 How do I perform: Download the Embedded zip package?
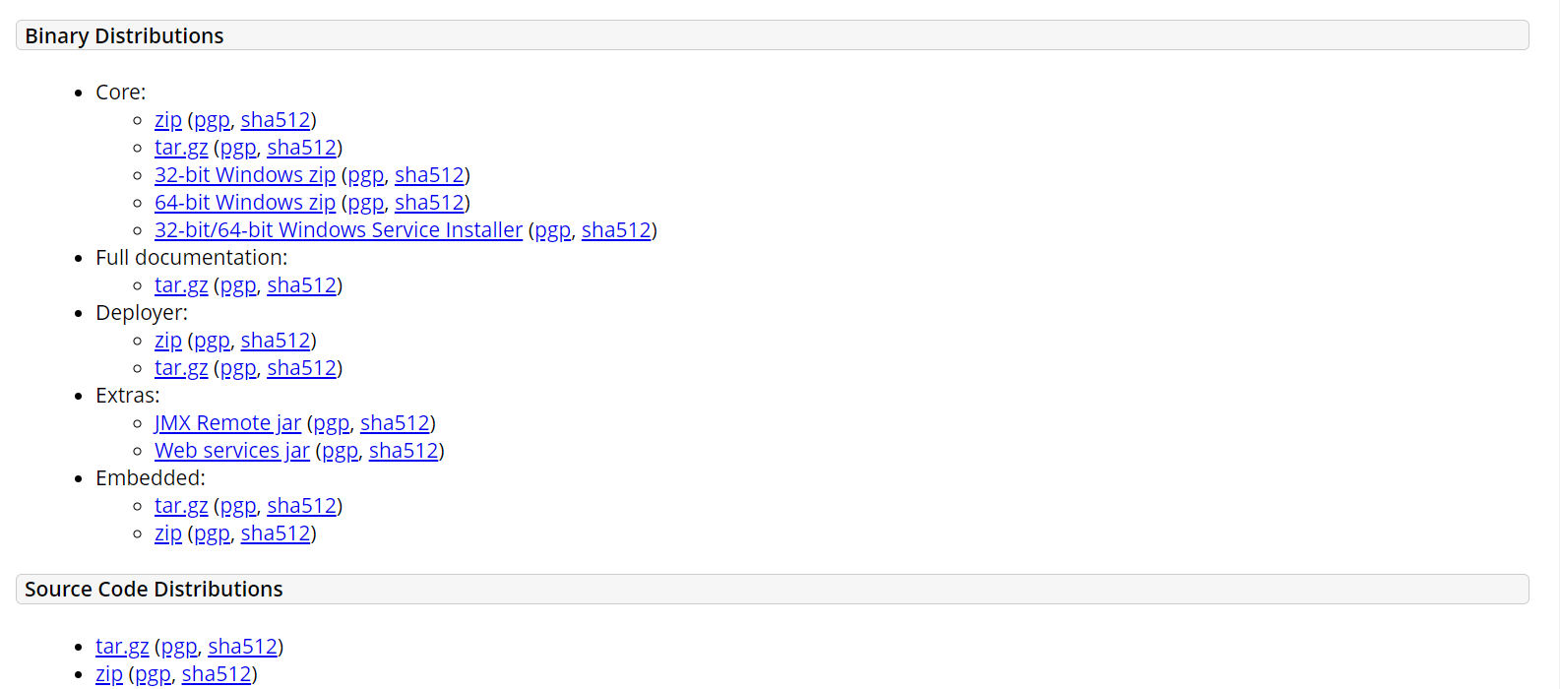168,533
